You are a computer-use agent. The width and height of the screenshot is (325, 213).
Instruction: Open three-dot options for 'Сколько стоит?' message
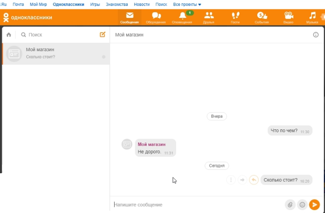tap(231, 180)
